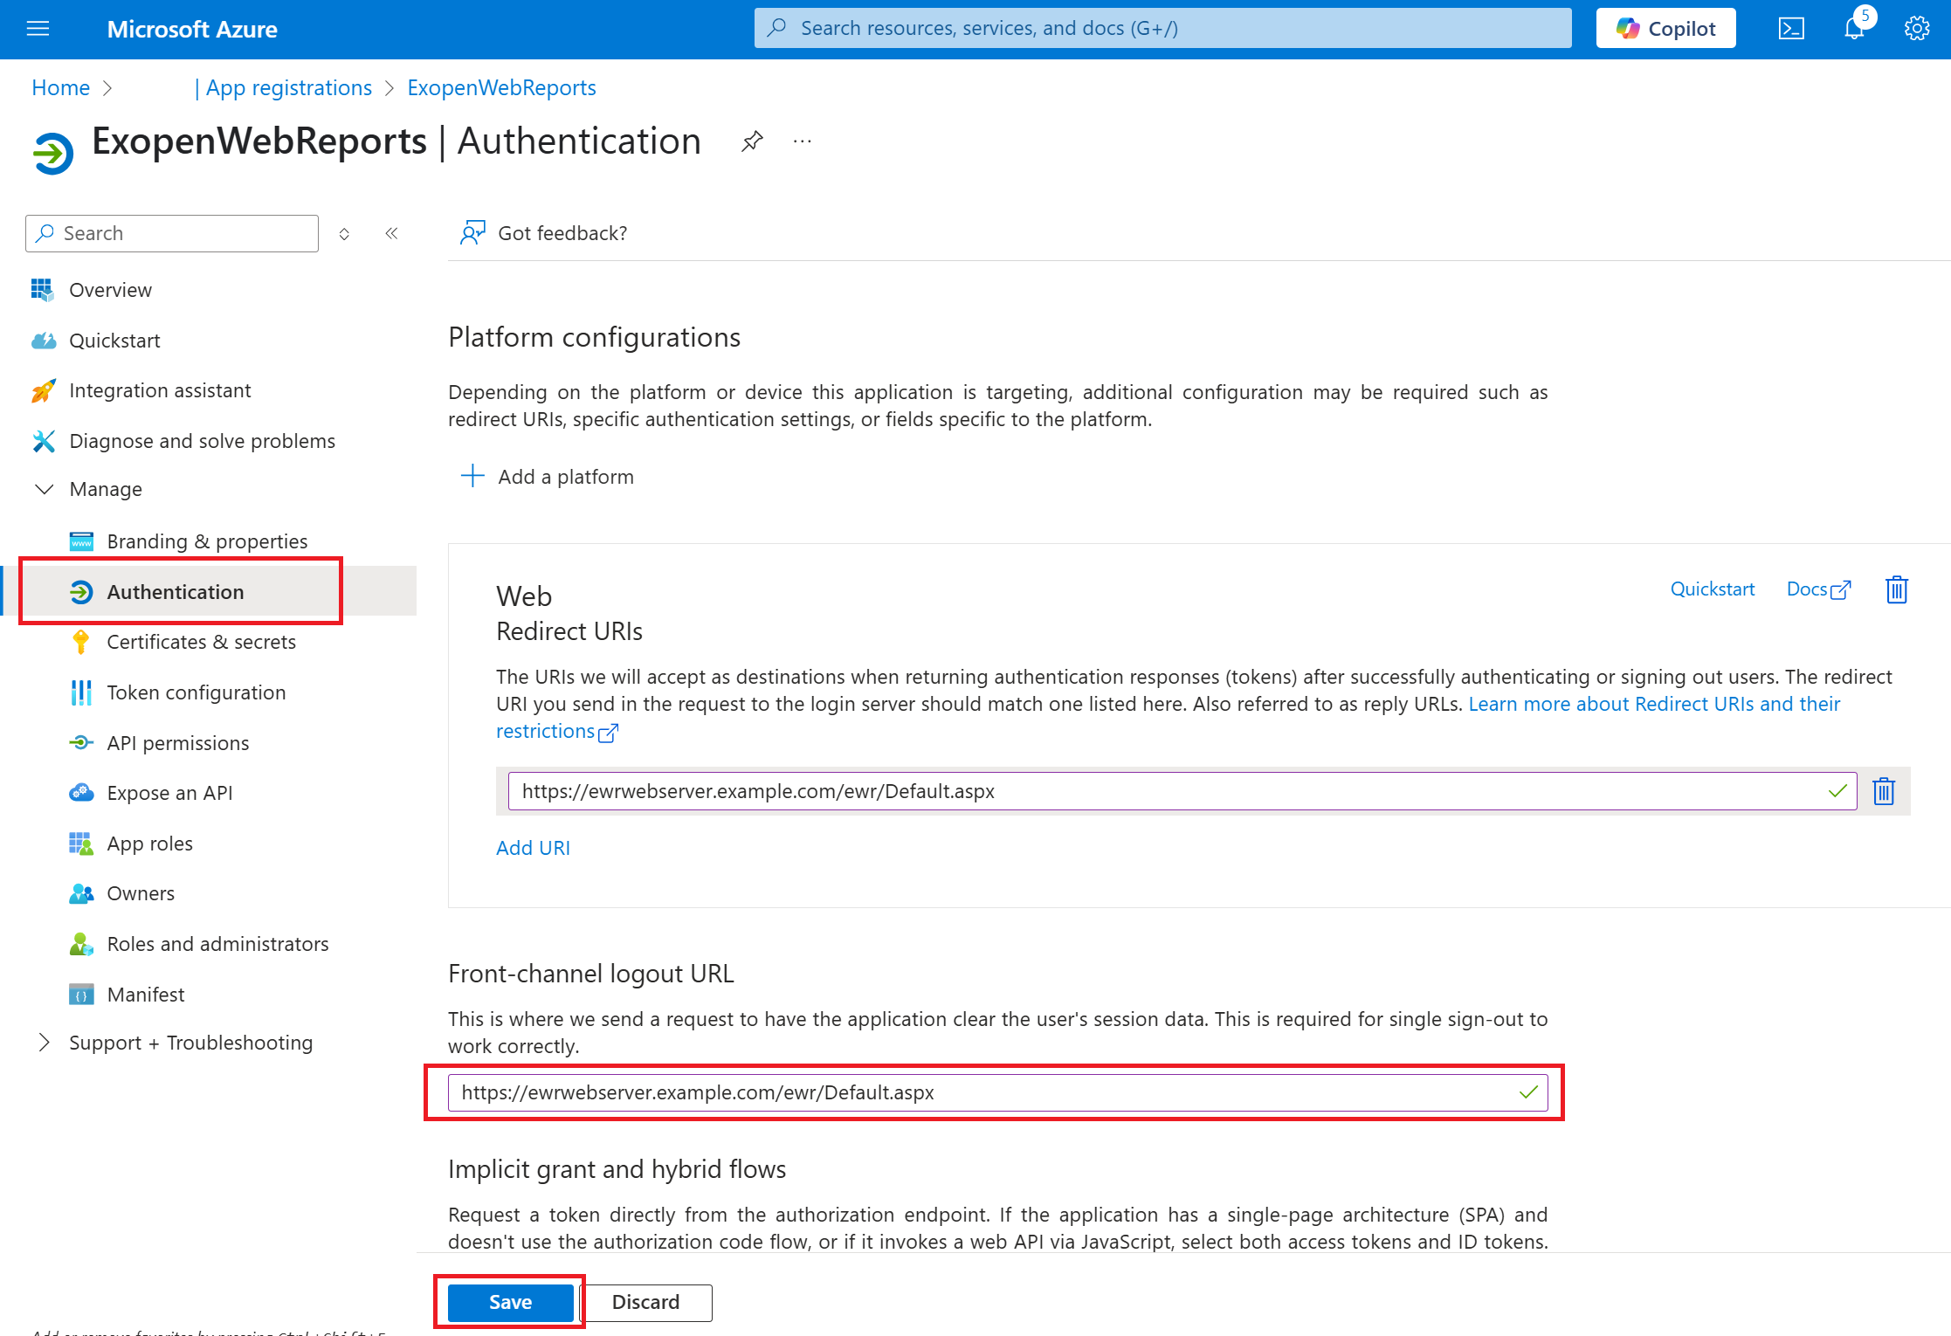This screenshot has height=1336, width=1951.
Task: Open the Azure portal hamburger menu
Action: (38, 29)
